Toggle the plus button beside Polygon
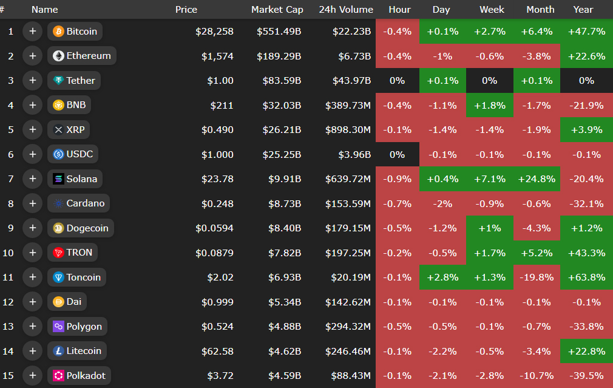 pyautogui.click(x=32, y=327)
